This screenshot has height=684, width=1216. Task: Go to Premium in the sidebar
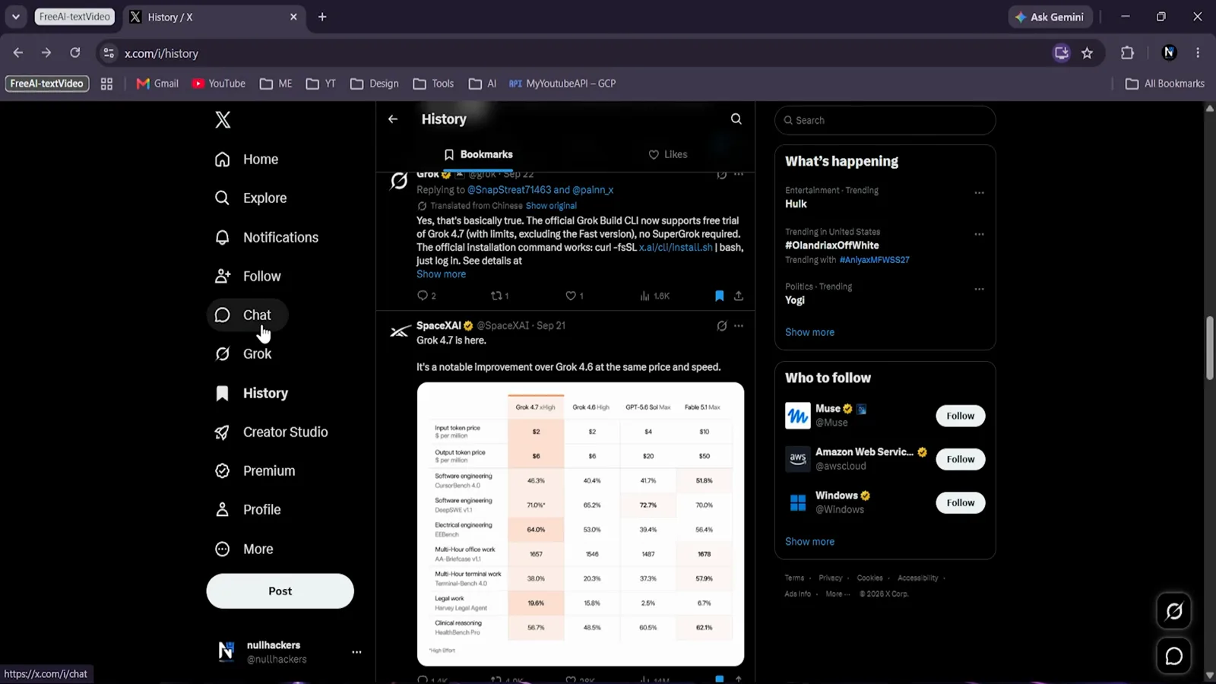click(x=255, y=471)
